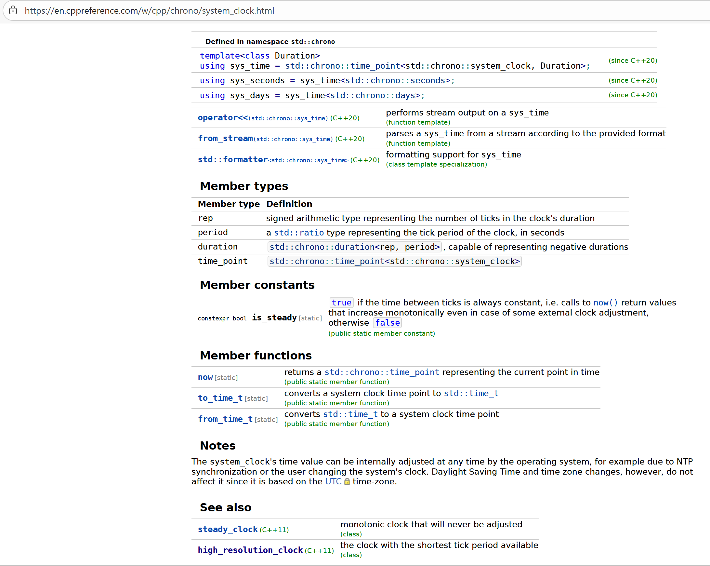Click the false keyword link for is_steady
The height and width of the screenshot is (566, 710).
387,323
